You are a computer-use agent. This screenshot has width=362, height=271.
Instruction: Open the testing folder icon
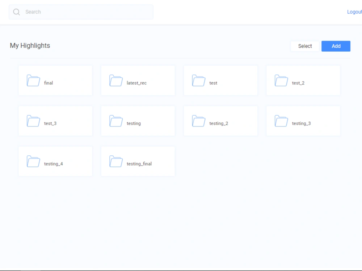pyautogui.click(x=116, y=121)
